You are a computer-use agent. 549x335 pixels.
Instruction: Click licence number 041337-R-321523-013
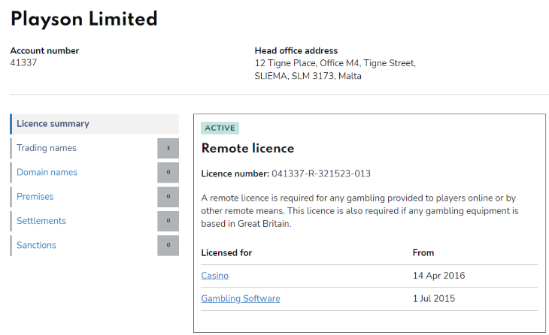pyautogui.click(x=321, y=174)
